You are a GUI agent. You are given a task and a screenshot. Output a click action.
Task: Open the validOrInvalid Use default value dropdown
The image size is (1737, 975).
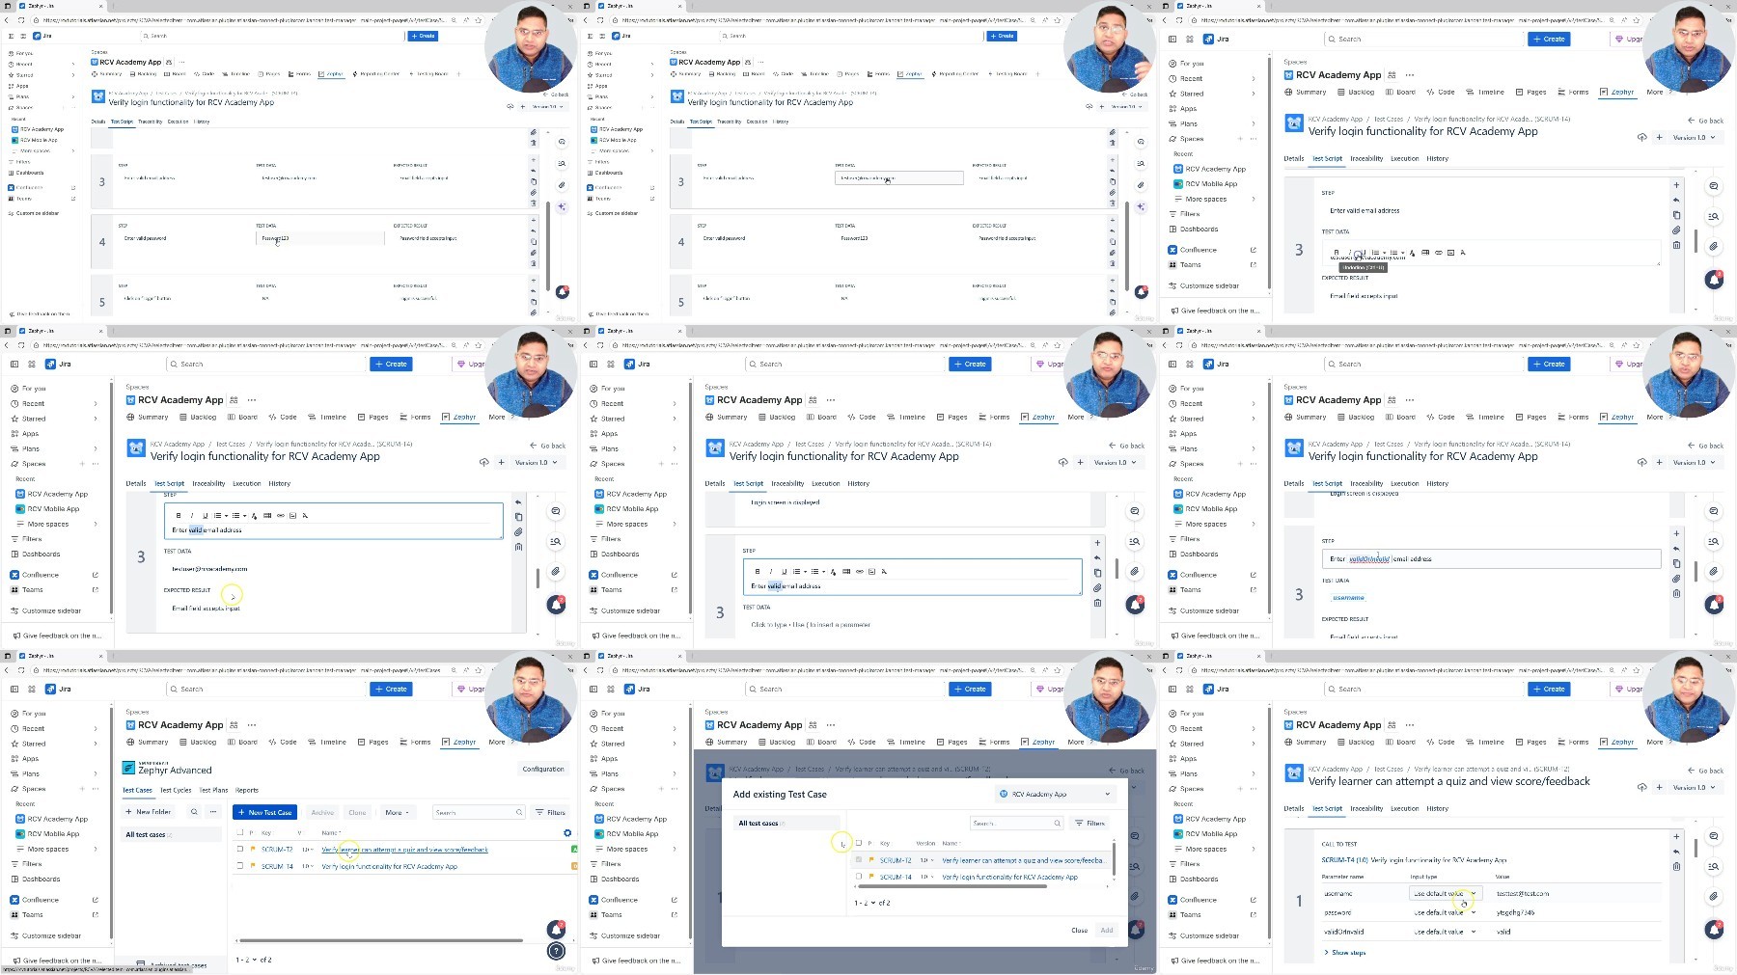(1445, 932)
